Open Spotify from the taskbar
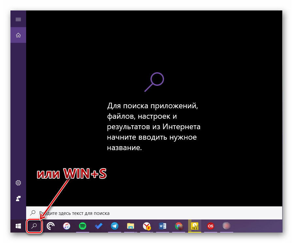The height and width of the screenshot is (243, 293). pyautogui.click(x=82, y=226)
